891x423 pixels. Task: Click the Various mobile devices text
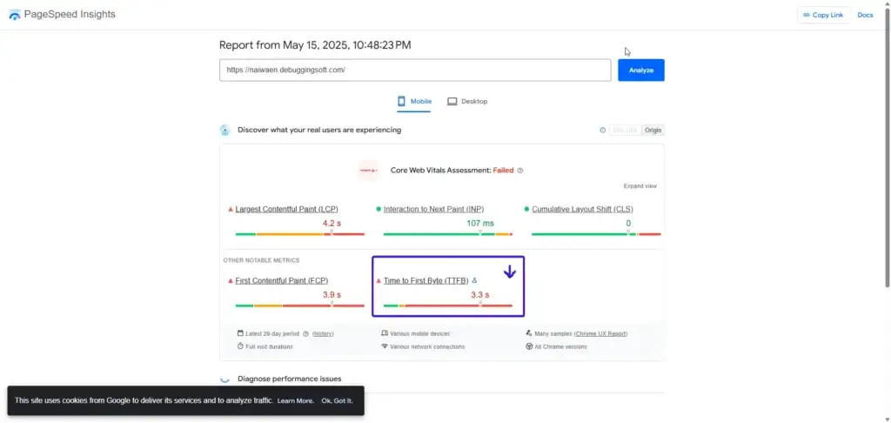click(420, 333)
